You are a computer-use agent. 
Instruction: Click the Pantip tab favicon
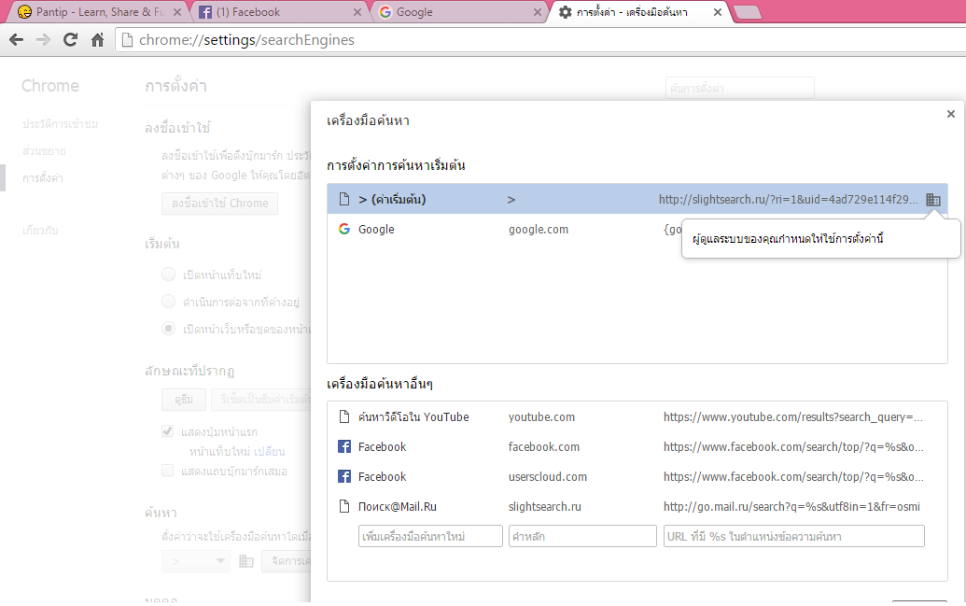(24, 12)
